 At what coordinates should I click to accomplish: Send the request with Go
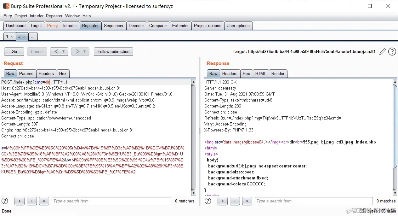(x=14, y=51)
